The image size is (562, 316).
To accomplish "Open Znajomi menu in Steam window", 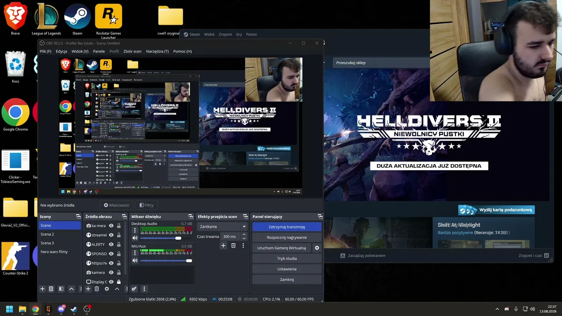I will point(225,34).
